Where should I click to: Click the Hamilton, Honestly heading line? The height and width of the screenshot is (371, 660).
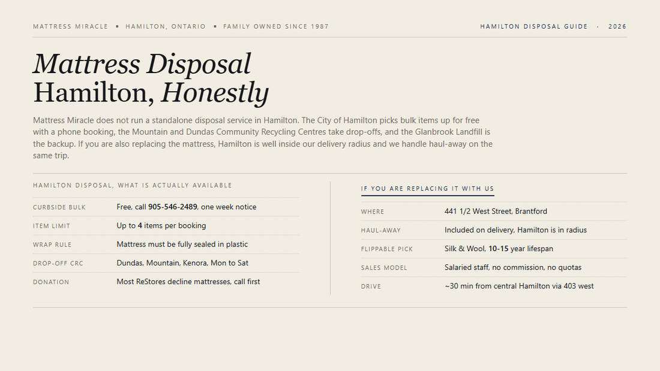[151, 92]
